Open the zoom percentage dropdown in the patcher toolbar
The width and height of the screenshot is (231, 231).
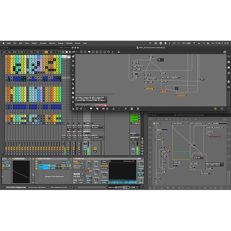[x=74, y=52]
